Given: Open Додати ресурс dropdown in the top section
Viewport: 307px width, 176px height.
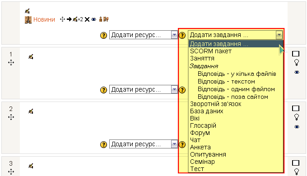Looking at the screenshot, I should click(x=143, y=35).
